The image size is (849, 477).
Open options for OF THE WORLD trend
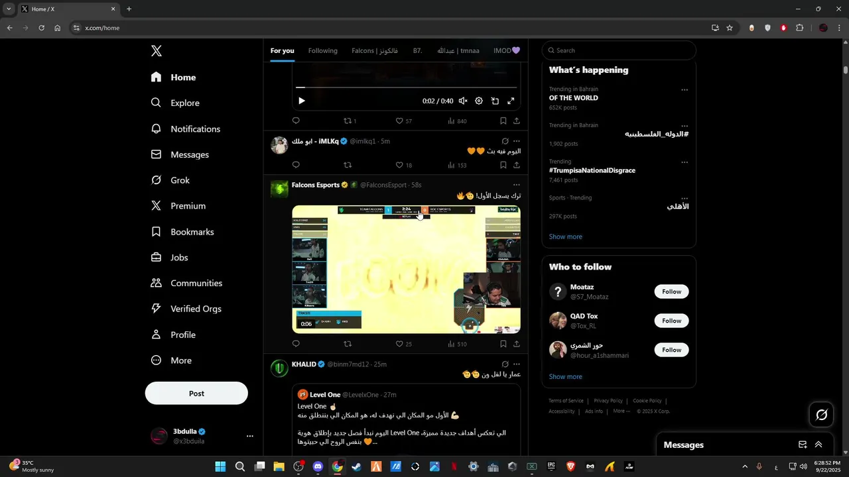[x=685, y=90]
